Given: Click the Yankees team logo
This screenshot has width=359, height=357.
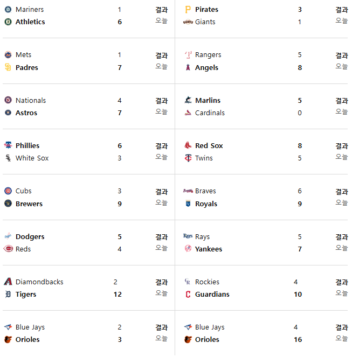Looking at the screenshot, I should point(188,249).
